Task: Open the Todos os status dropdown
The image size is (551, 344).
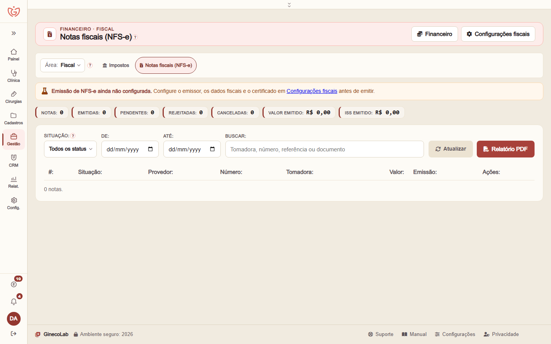Action: (70, 149)
